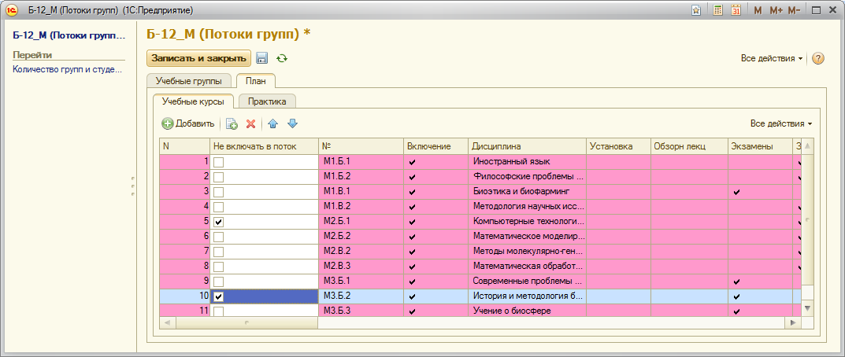This screenshot has height=357, width=845.
Task: Toggle the checkbox for row М2.Б.2
Action: (219, 237)
